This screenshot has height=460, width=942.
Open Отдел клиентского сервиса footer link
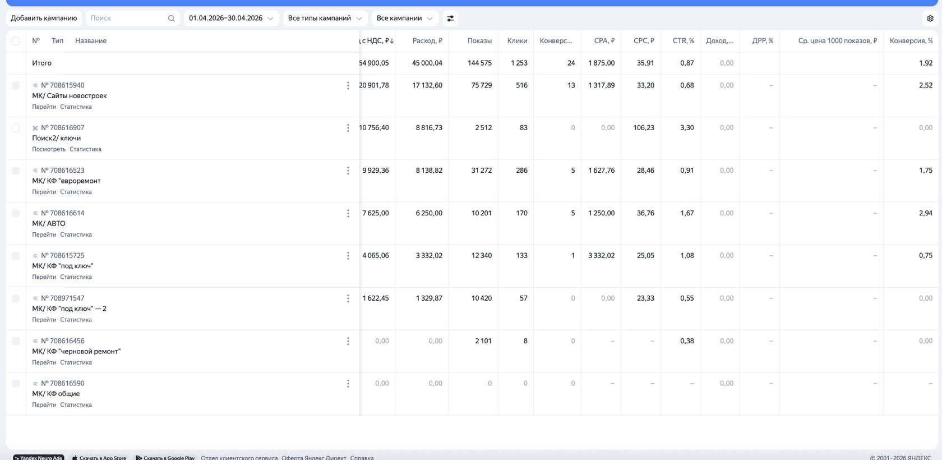click(239, 458)
